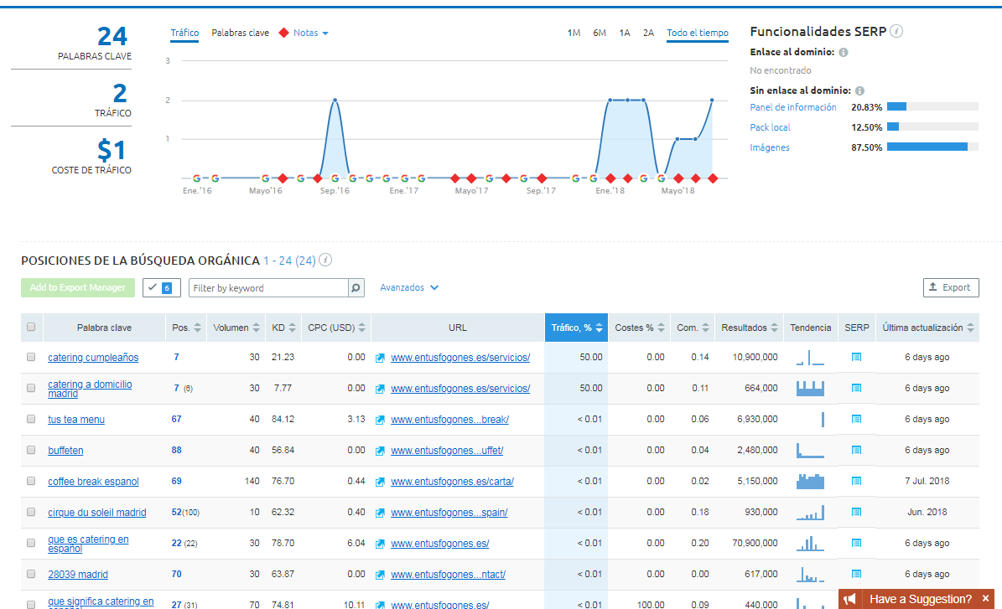
Task: Close the Have a Suggestion banner
Action: coord(986,599)
